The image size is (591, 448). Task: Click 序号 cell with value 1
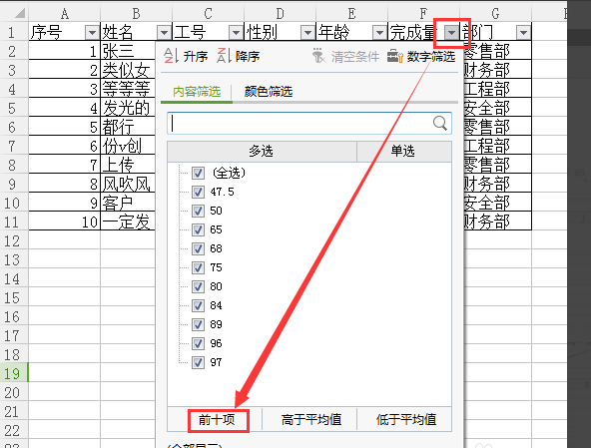65,51
